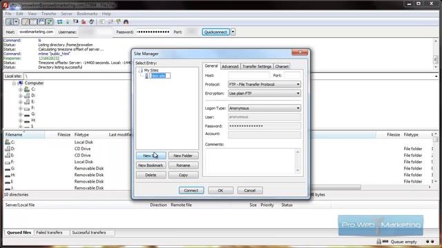Toggle synchronized browsing
The height and width of the screenshot is (248, 442).
click(x=118, y=21)
